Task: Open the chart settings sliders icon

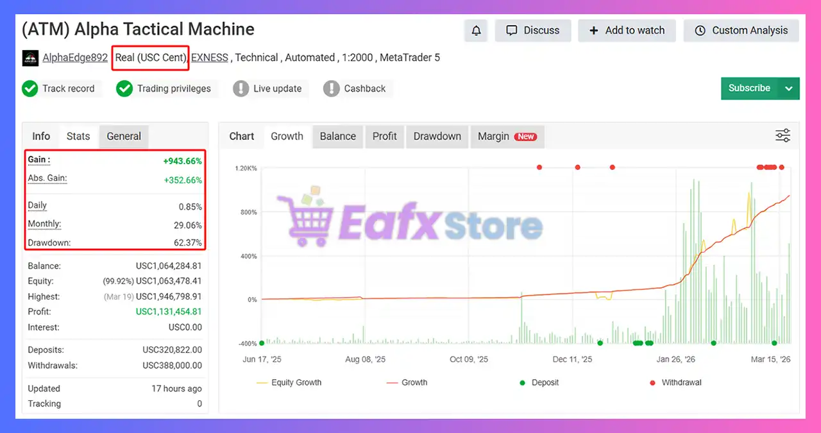Action: [783, 135]
